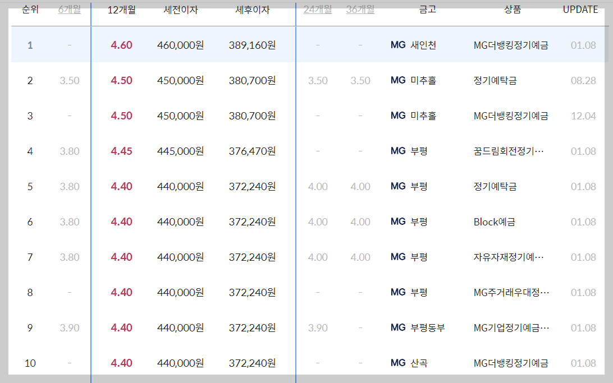Open the 부평동부 branch entry
The height and width of the screenshot is (383, 613).
click(428, 328)
